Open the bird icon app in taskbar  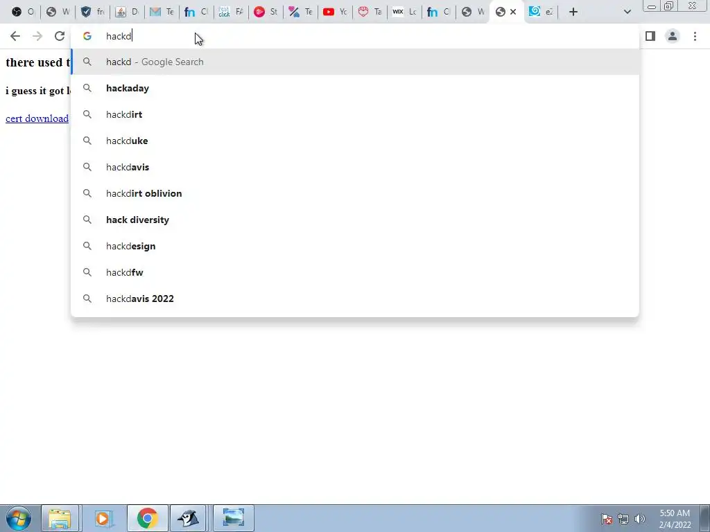(x=189, y=518)
